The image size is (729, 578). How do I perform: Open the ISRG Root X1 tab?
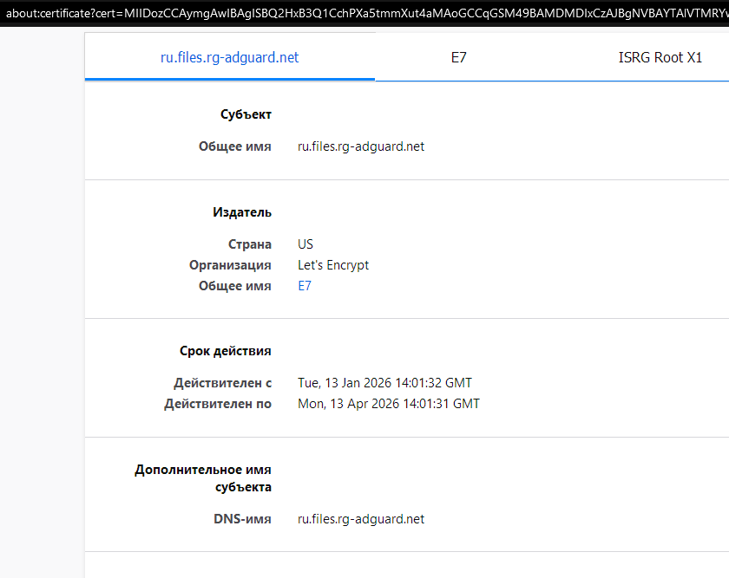tap(660, 58)
